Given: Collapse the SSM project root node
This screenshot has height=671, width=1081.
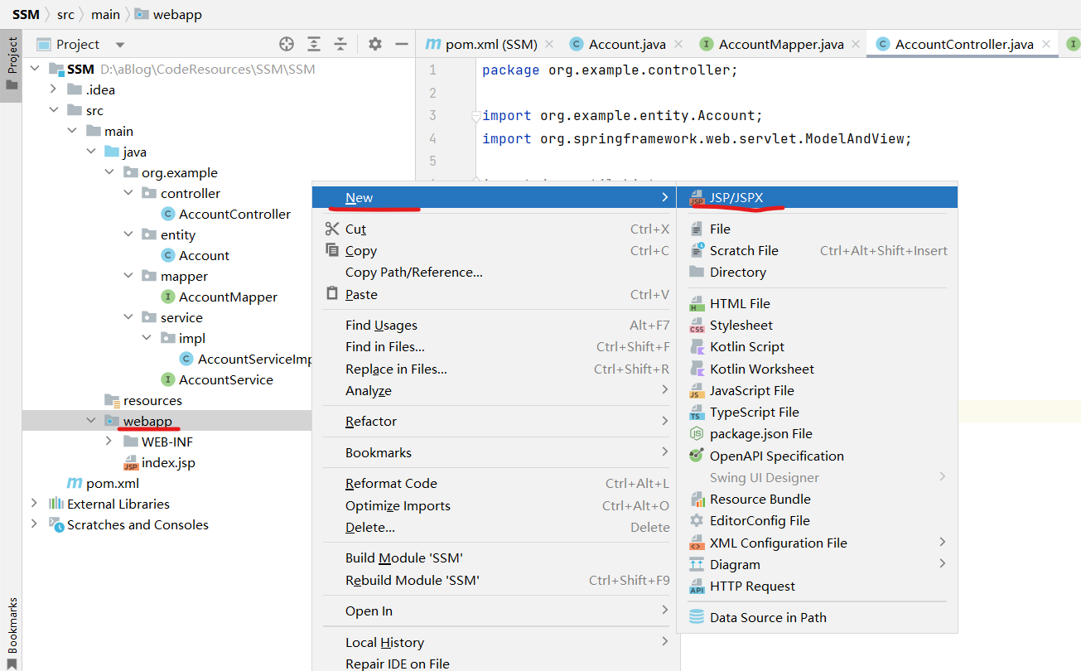Looking at the screenshot, I should coord(34,69).
